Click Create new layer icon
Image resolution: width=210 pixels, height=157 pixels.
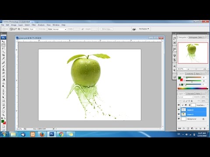coord(200,129)
